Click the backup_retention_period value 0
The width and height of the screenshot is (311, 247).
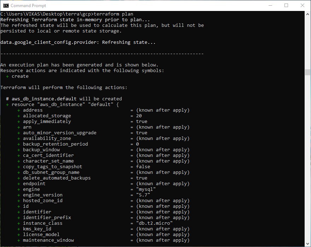137,144
